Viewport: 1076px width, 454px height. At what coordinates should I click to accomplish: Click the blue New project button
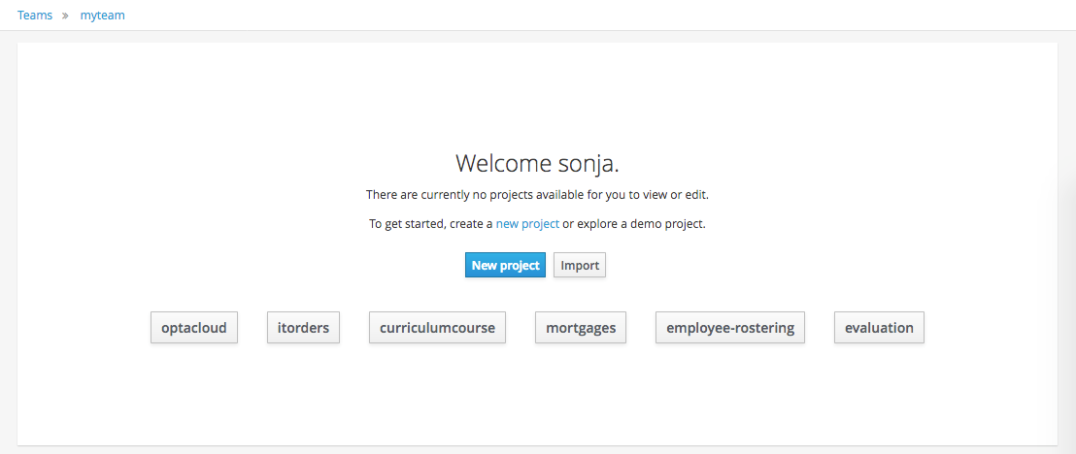(x=505, y=266)
